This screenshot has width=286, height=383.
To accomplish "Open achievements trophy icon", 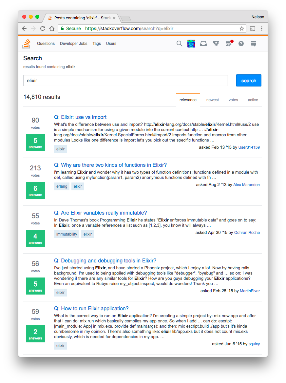I will 216,44.
